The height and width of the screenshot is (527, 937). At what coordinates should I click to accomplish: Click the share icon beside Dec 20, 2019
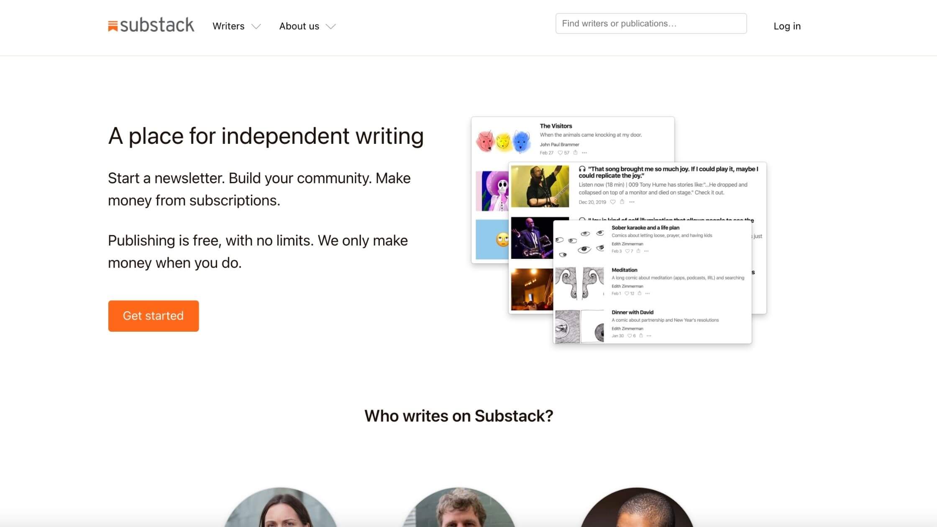(x=622, y=202)
